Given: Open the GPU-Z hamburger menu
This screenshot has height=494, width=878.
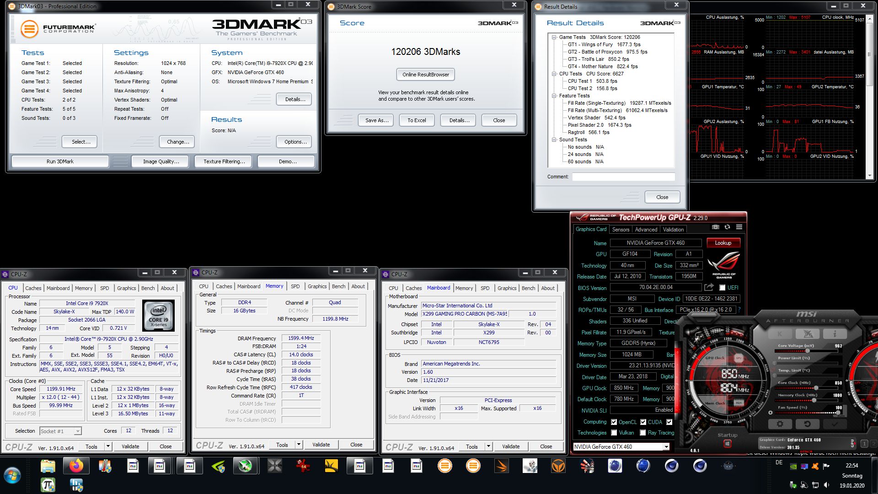Looking at the screenshot, I should pos(739,227).
